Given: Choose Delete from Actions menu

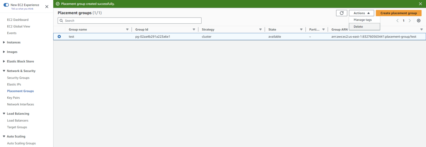Looking at the screenshot, I should pyautogui.click(x=364, y=27).
